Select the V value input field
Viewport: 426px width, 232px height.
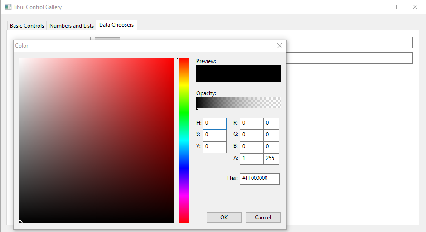pos(214,147)
